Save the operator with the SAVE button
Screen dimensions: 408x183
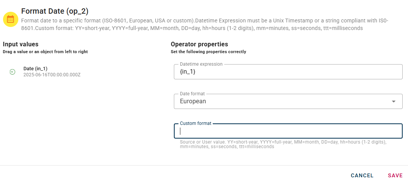(x=395, y=175)
